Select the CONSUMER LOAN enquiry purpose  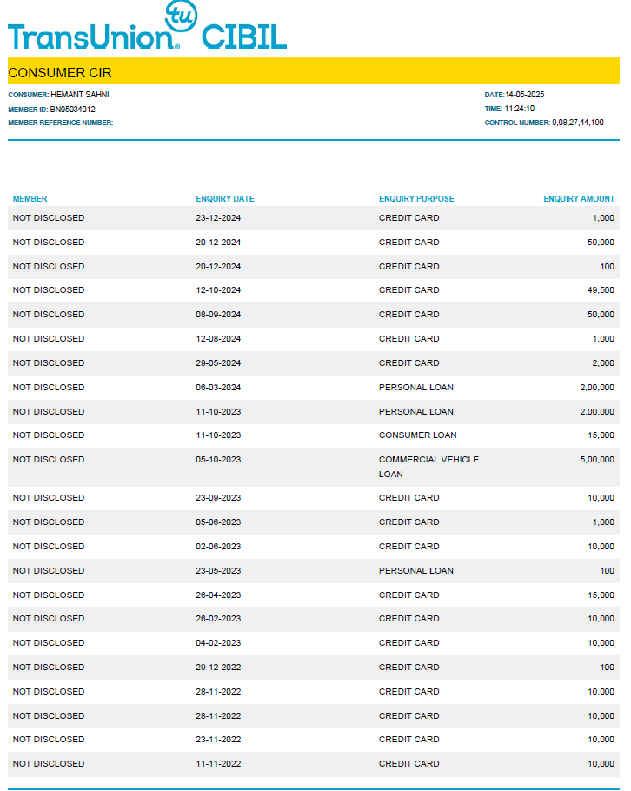click(x=417, y=435)
